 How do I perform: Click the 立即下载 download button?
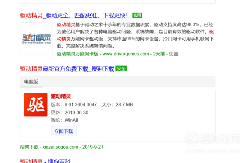pos(64,131)
